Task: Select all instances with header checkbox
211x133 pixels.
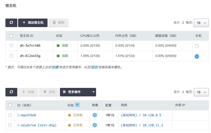Action: tap(10, 105)
